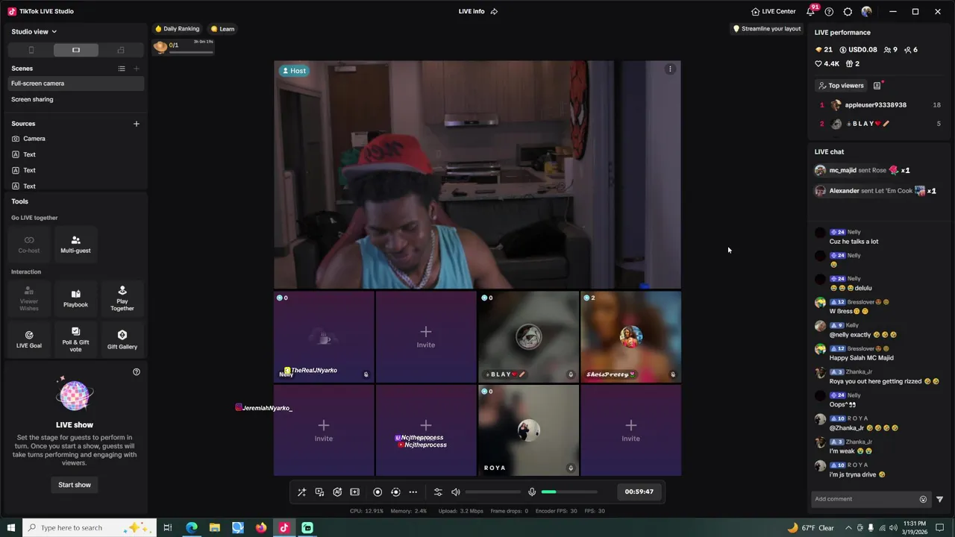Toggle mic on B L A Y tile

(x=571, y=374)
